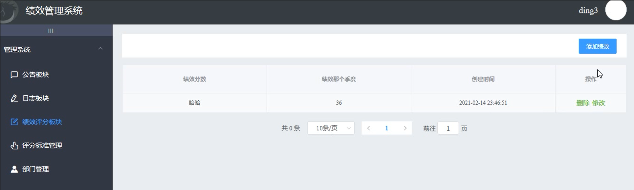Click ding3 username in header
Image resolution: width=634 pixels, height=190 pixels.
point(588,10)
